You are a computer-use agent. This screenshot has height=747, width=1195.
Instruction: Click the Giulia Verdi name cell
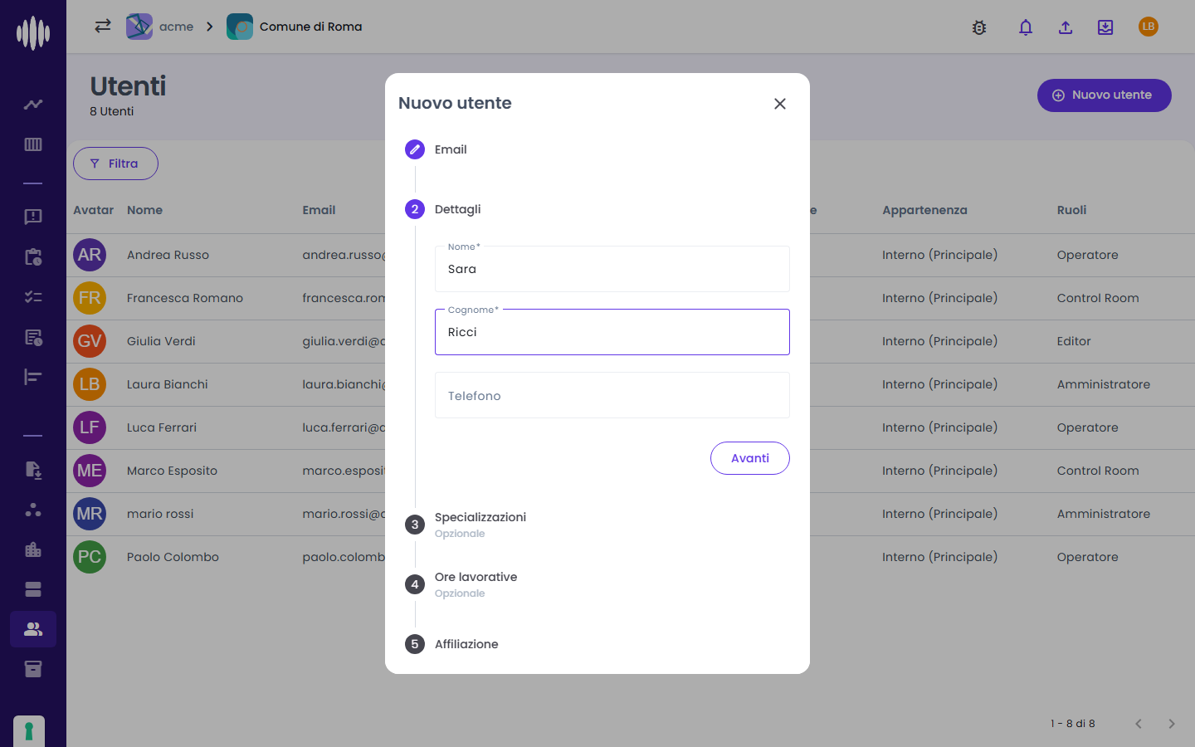(x=161, y=341)
